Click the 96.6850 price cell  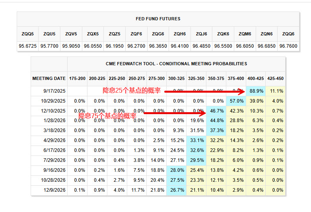(x=266, y=46)
